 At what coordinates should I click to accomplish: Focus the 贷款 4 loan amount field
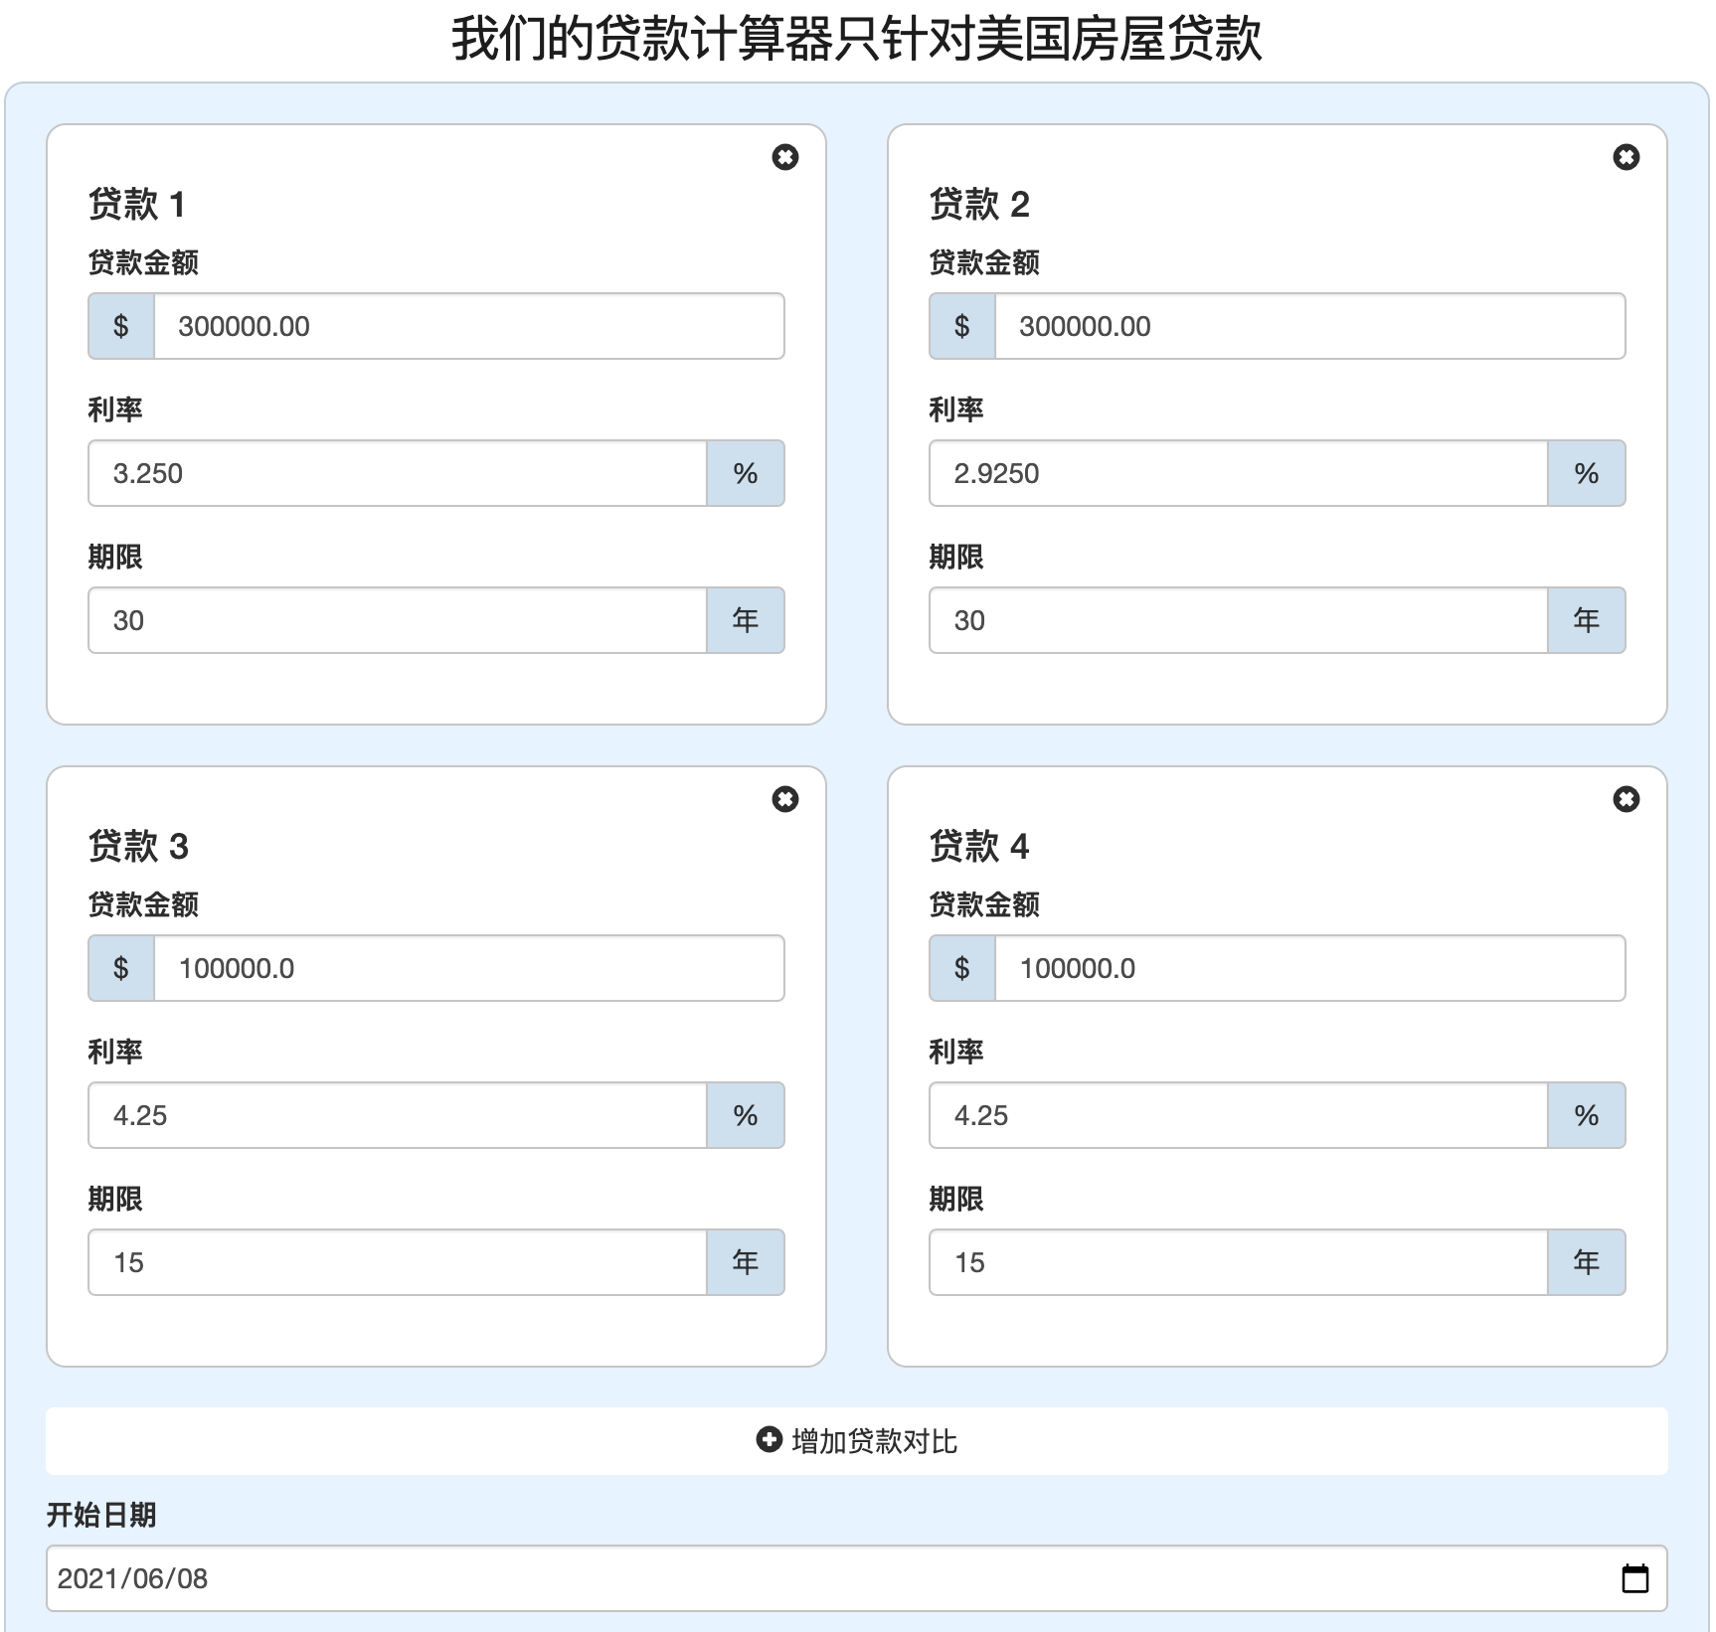[x=1309, y=968]
